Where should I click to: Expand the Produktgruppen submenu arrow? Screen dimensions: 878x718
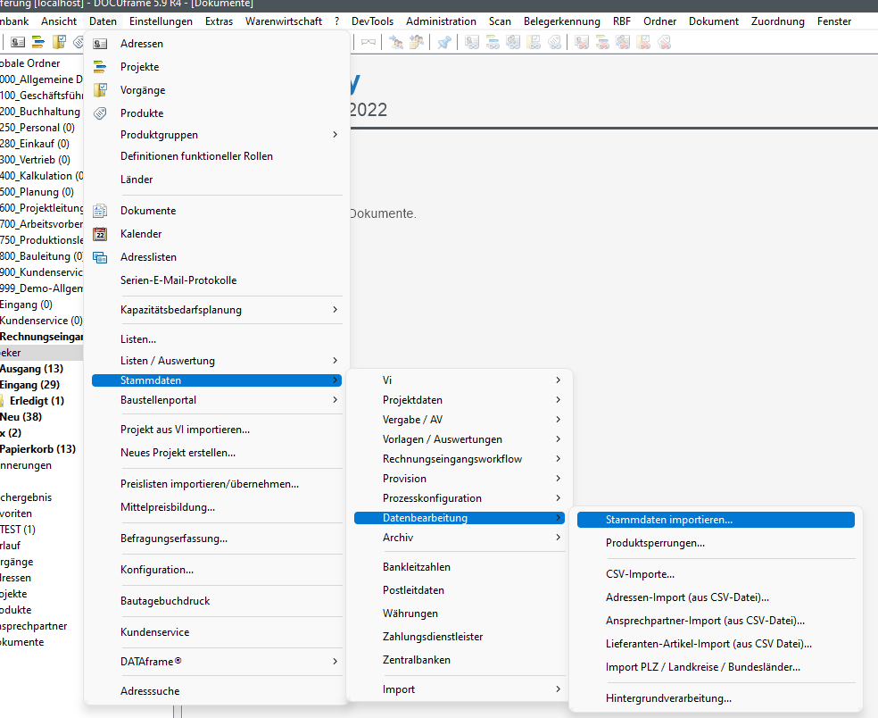335,135
